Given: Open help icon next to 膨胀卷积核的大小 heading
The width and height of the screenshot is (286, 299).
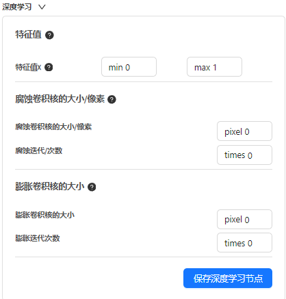Looking at the screenshot, I should pyautogui.click(x=92, y=187).
